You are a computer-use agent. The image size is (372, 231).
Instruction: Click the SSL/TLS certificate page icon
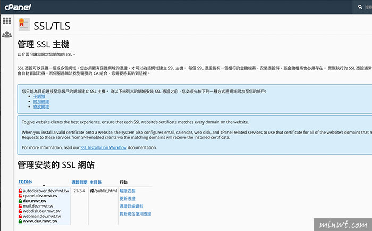pos(24,24)
